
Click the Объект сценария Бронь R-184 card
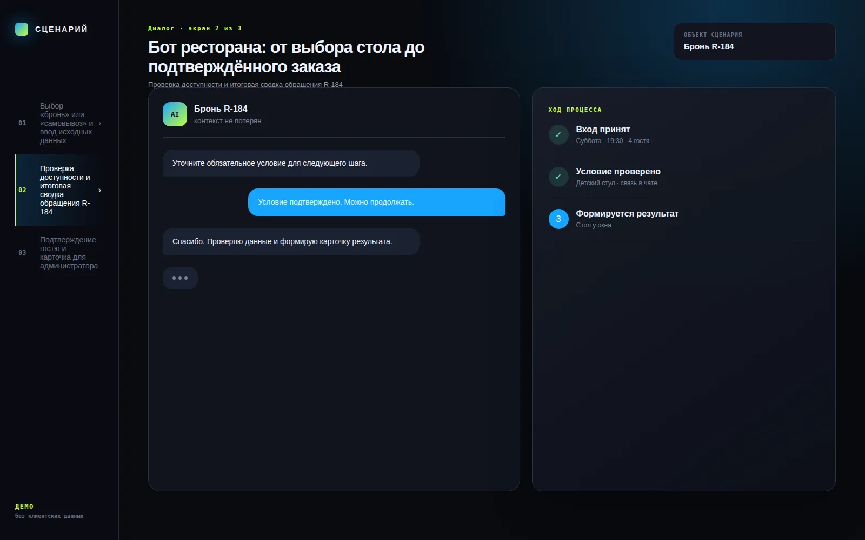point(754,42)
